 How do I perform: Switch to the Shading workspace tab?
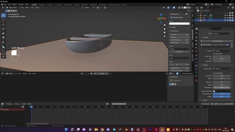coord(77,5)
